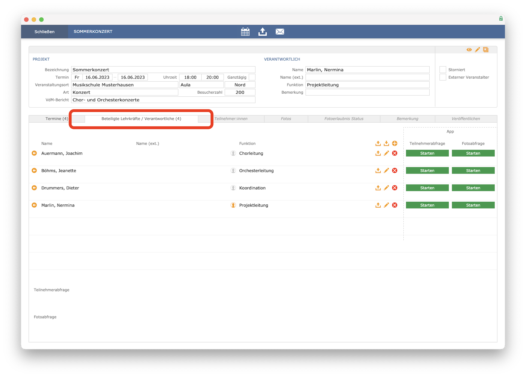Click the pencil edit icon top right
Image resolution: width=526 pixels, height=377 pixels.
point(477,50)
